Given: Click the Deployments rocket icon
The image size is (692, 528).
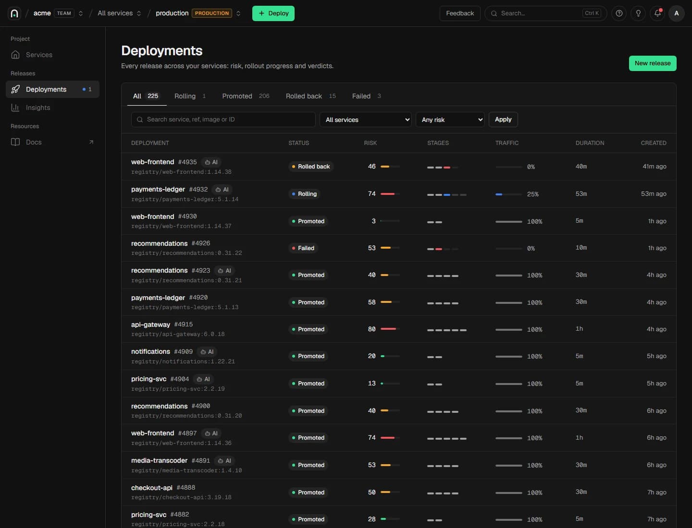Looking at the screenshot, I should point(15,89).
